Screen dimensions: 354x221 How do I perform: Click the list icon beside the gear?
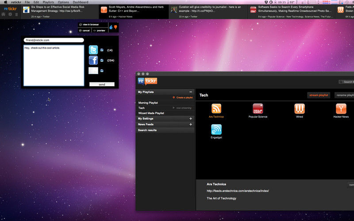[16, 15]
